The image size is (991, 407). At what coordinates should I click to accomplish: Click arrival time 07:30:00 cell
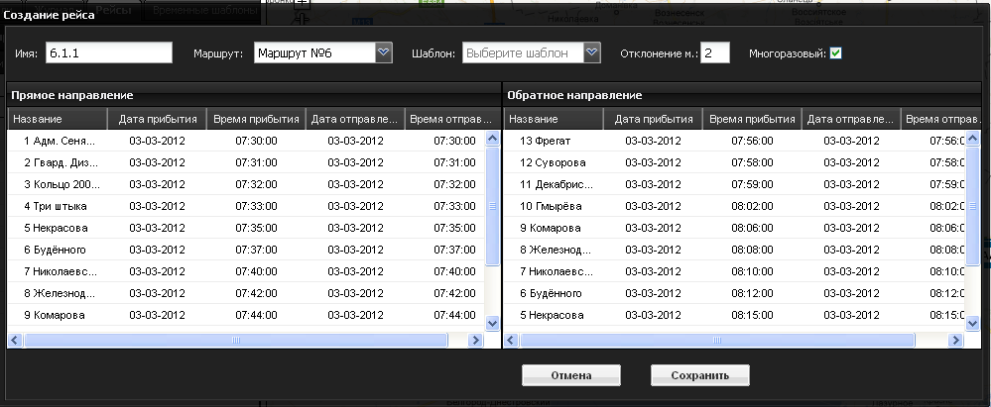click(256, 141)
